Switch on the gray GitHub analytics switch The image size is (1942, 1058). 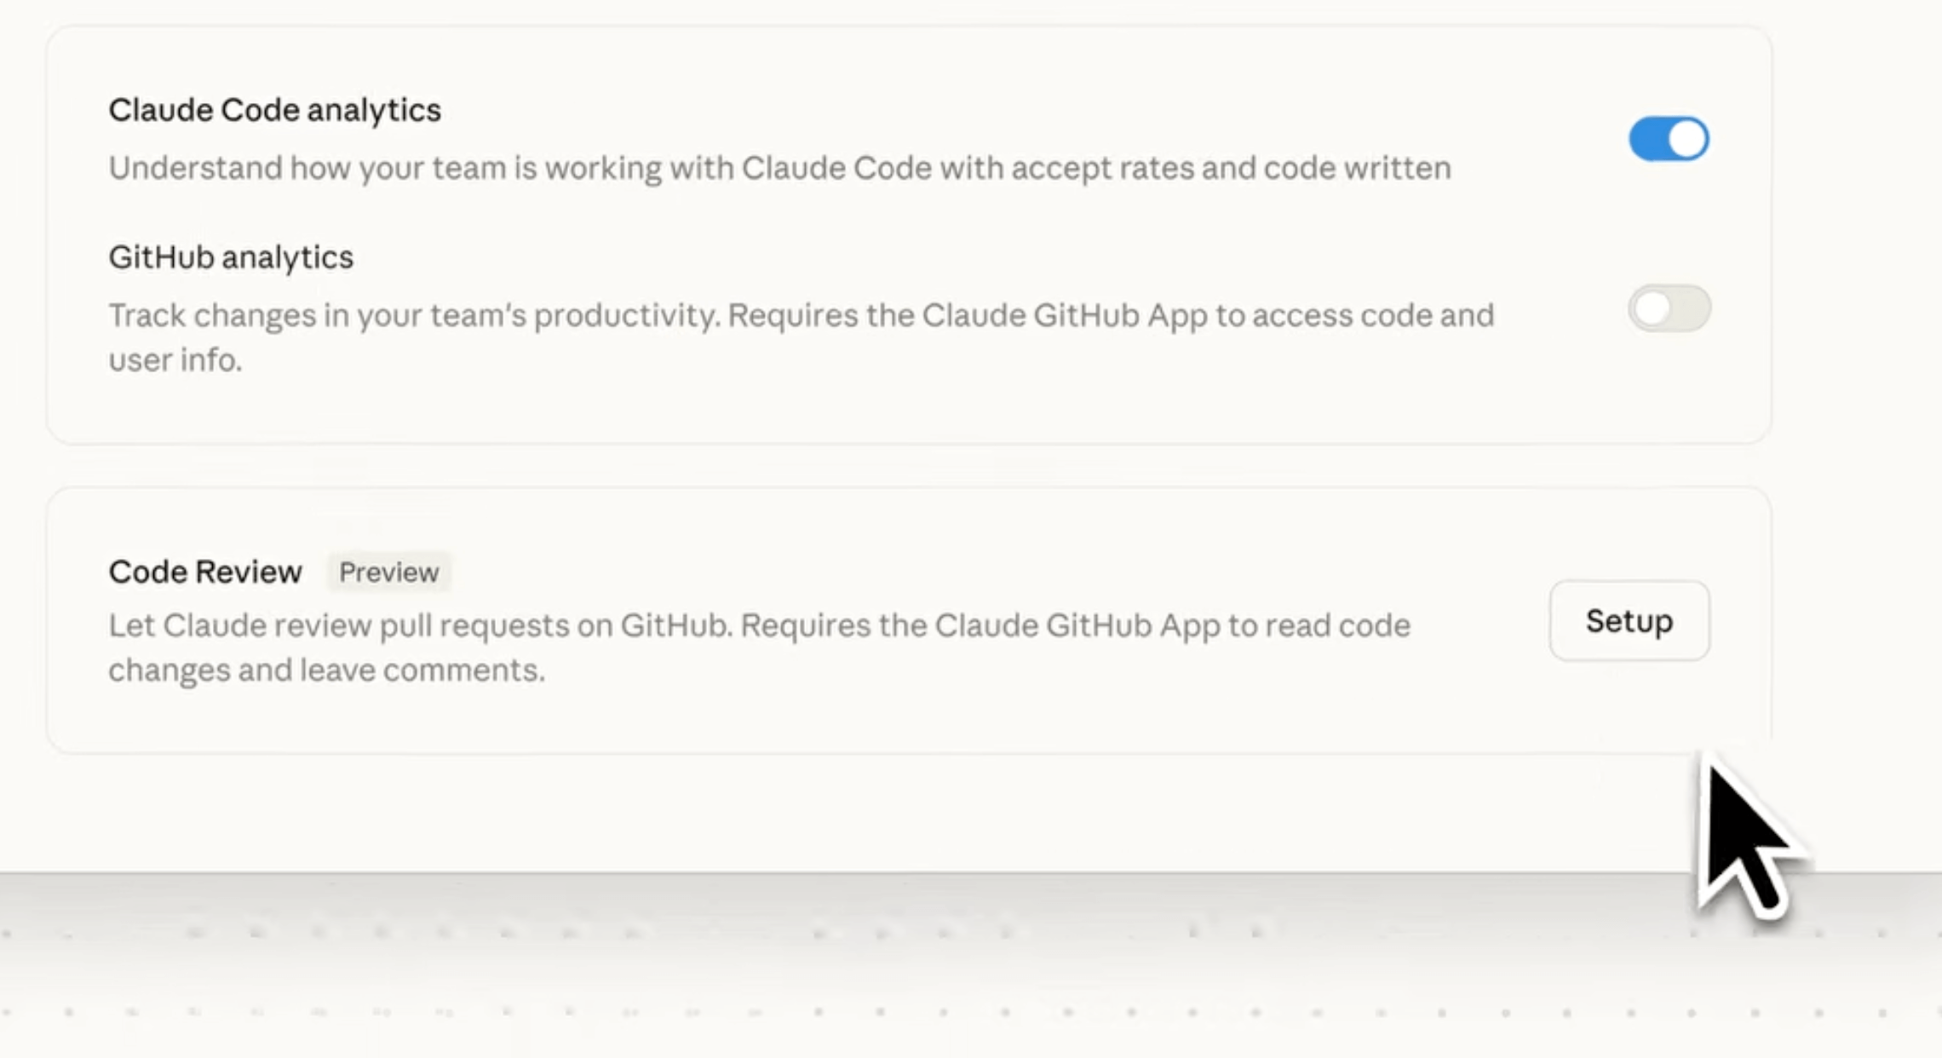1669,308
